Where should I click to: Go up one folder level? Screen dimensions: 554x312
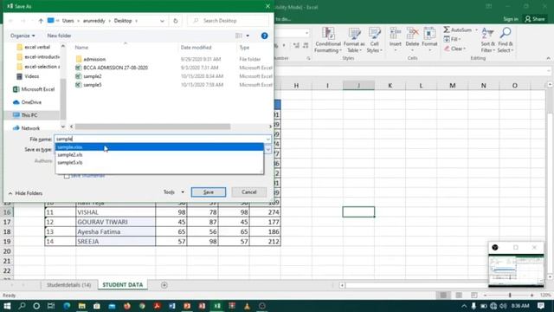41,21
